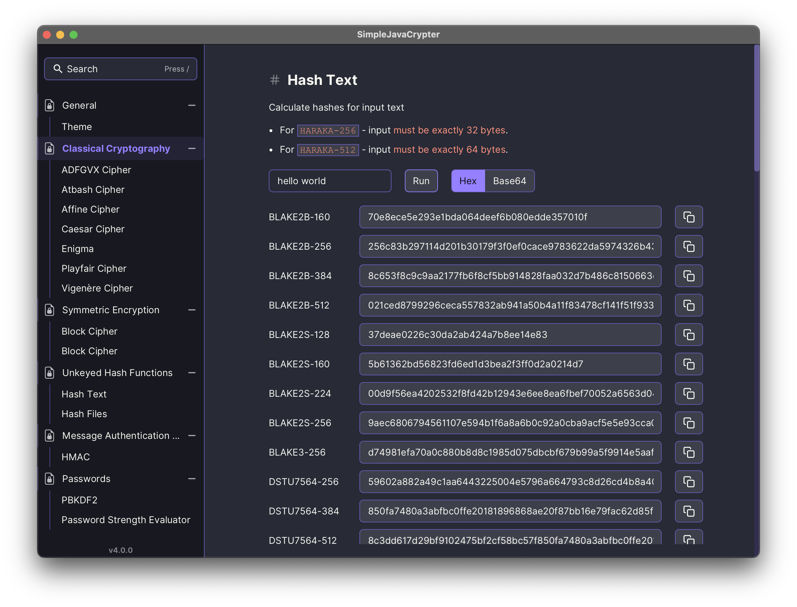Click the search magnifier icon
Viewport: 797px width, 607px height.
(x=58, y=69)
